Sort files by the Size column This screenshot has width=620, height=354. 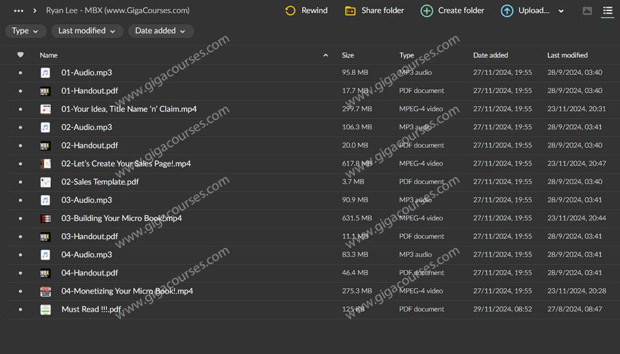pos(348,55)
